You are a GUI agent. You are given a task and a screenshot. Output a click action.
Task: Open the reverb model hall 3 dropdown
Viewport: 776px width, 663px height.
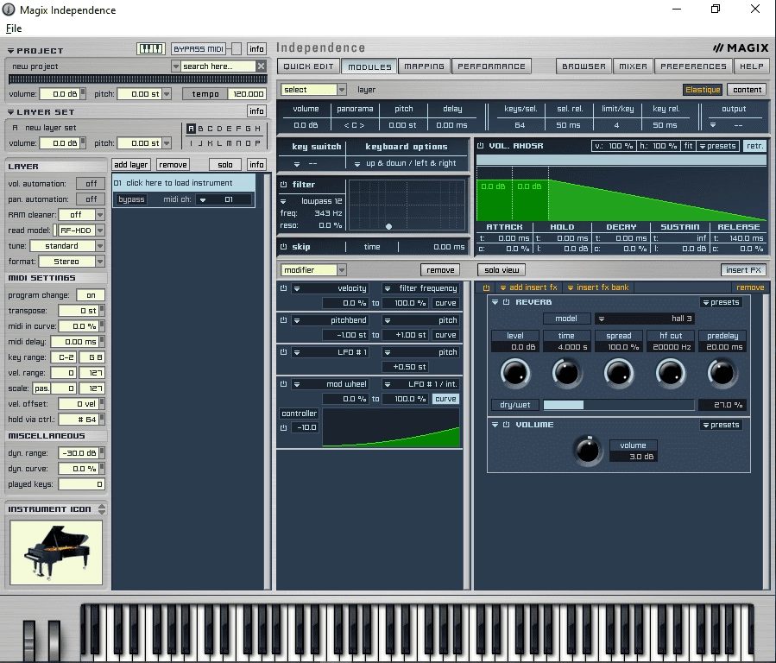(x=644, y=319)
